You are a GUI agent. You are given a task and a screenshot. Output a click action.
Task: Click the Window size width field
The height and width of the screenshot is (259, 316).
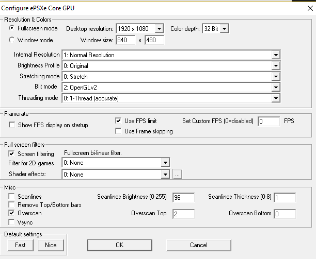point(125,40)
